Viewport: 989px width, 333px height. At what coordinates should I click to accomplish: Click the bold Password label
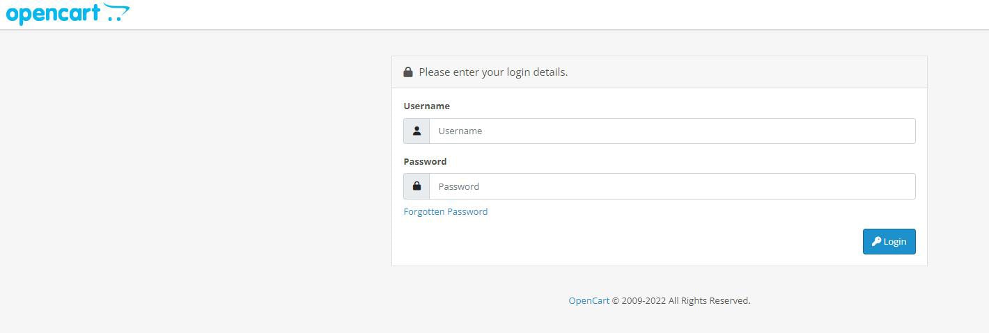[425, 161]
